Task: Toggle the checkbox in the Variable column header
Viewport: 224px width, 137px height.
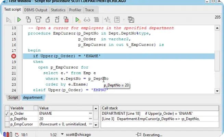Action: coord(7,108)
